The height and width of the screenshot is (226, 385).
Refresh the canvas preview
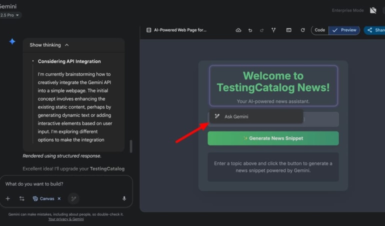coord(302,30)
